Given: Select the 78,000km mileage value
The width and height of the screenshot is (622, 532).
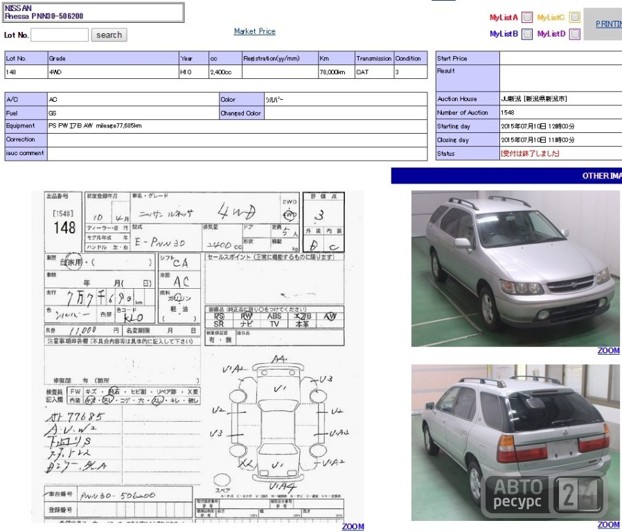Looking at the screenshot, I should click(332, 72).
